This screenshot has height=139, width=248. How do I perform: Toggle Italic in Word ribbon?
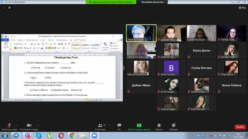18,48
